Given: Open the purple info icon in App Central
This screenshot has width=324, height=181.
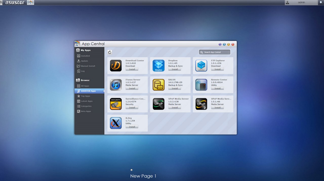Looking at the screenshot, I should pos(220,45).
